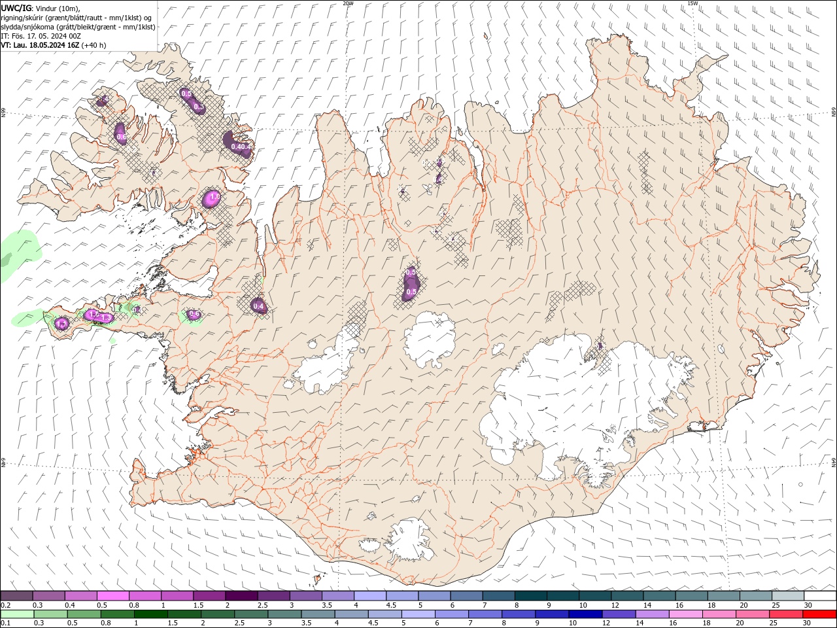The height and width of the screenshot is (628, 837).
Task: Pick the dark teal 8 mm snow swatch
Action: tap(530, 596)
